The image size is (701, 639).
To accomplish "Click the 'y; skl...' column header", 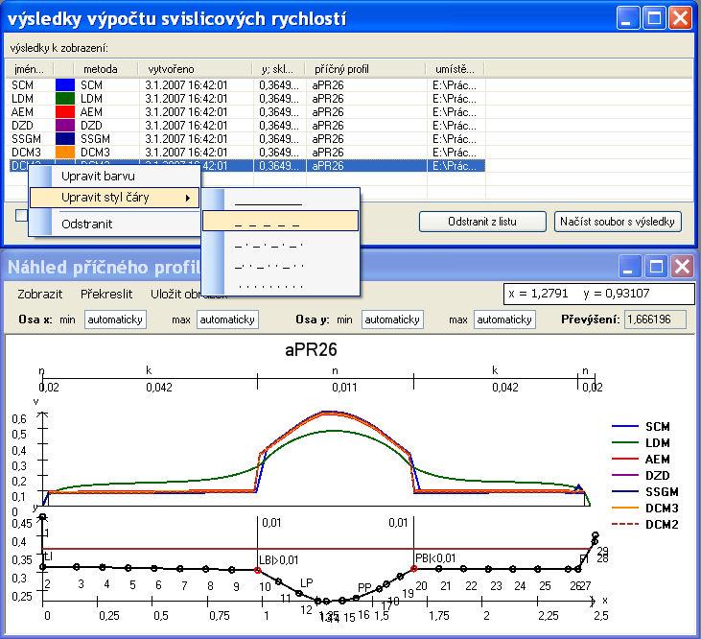I will [280, 69].
